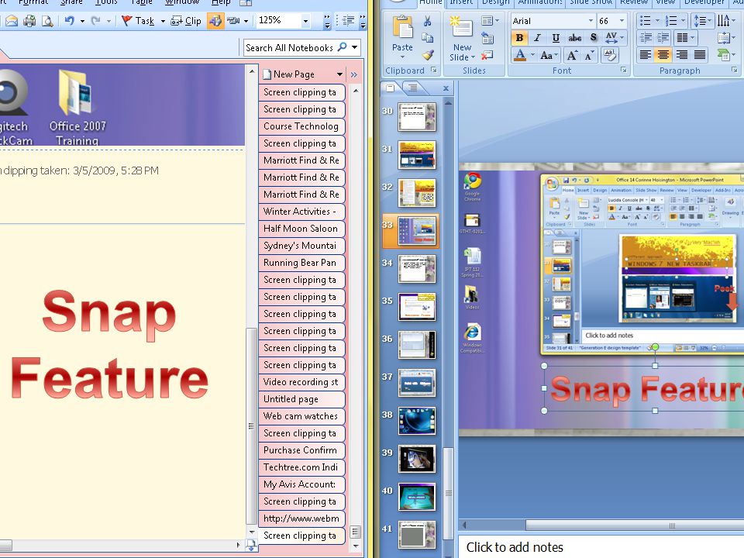The height and width of the screenshot is (558, 744).
Task: Click the Delete slide icon
Action: tap(487, 56)
